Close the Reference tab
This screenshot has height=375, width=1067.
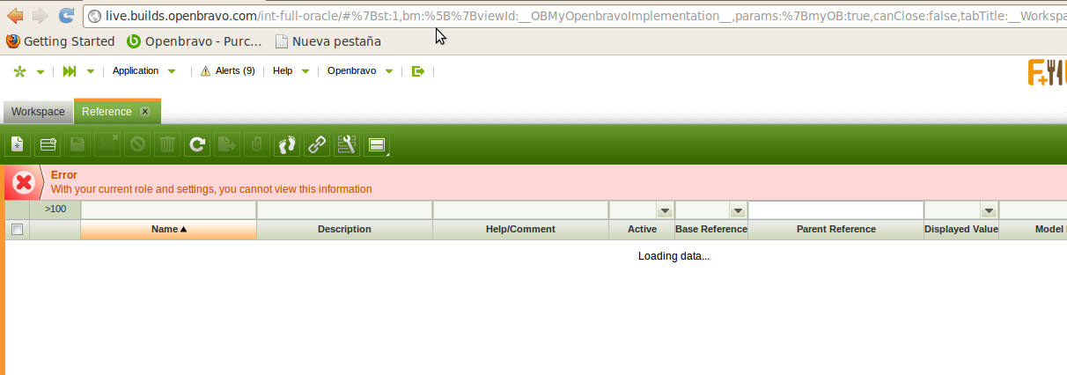[x=145, y=112]
